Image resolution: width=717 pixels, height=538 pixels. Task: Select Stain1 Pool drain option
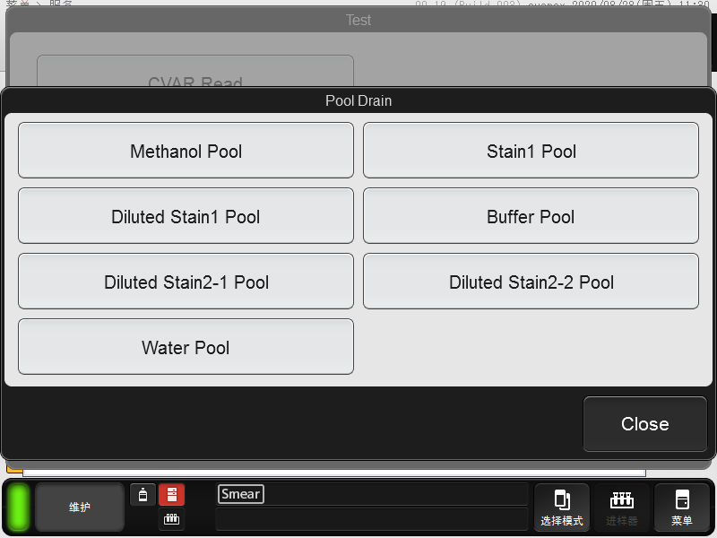[x=531, y=151]
